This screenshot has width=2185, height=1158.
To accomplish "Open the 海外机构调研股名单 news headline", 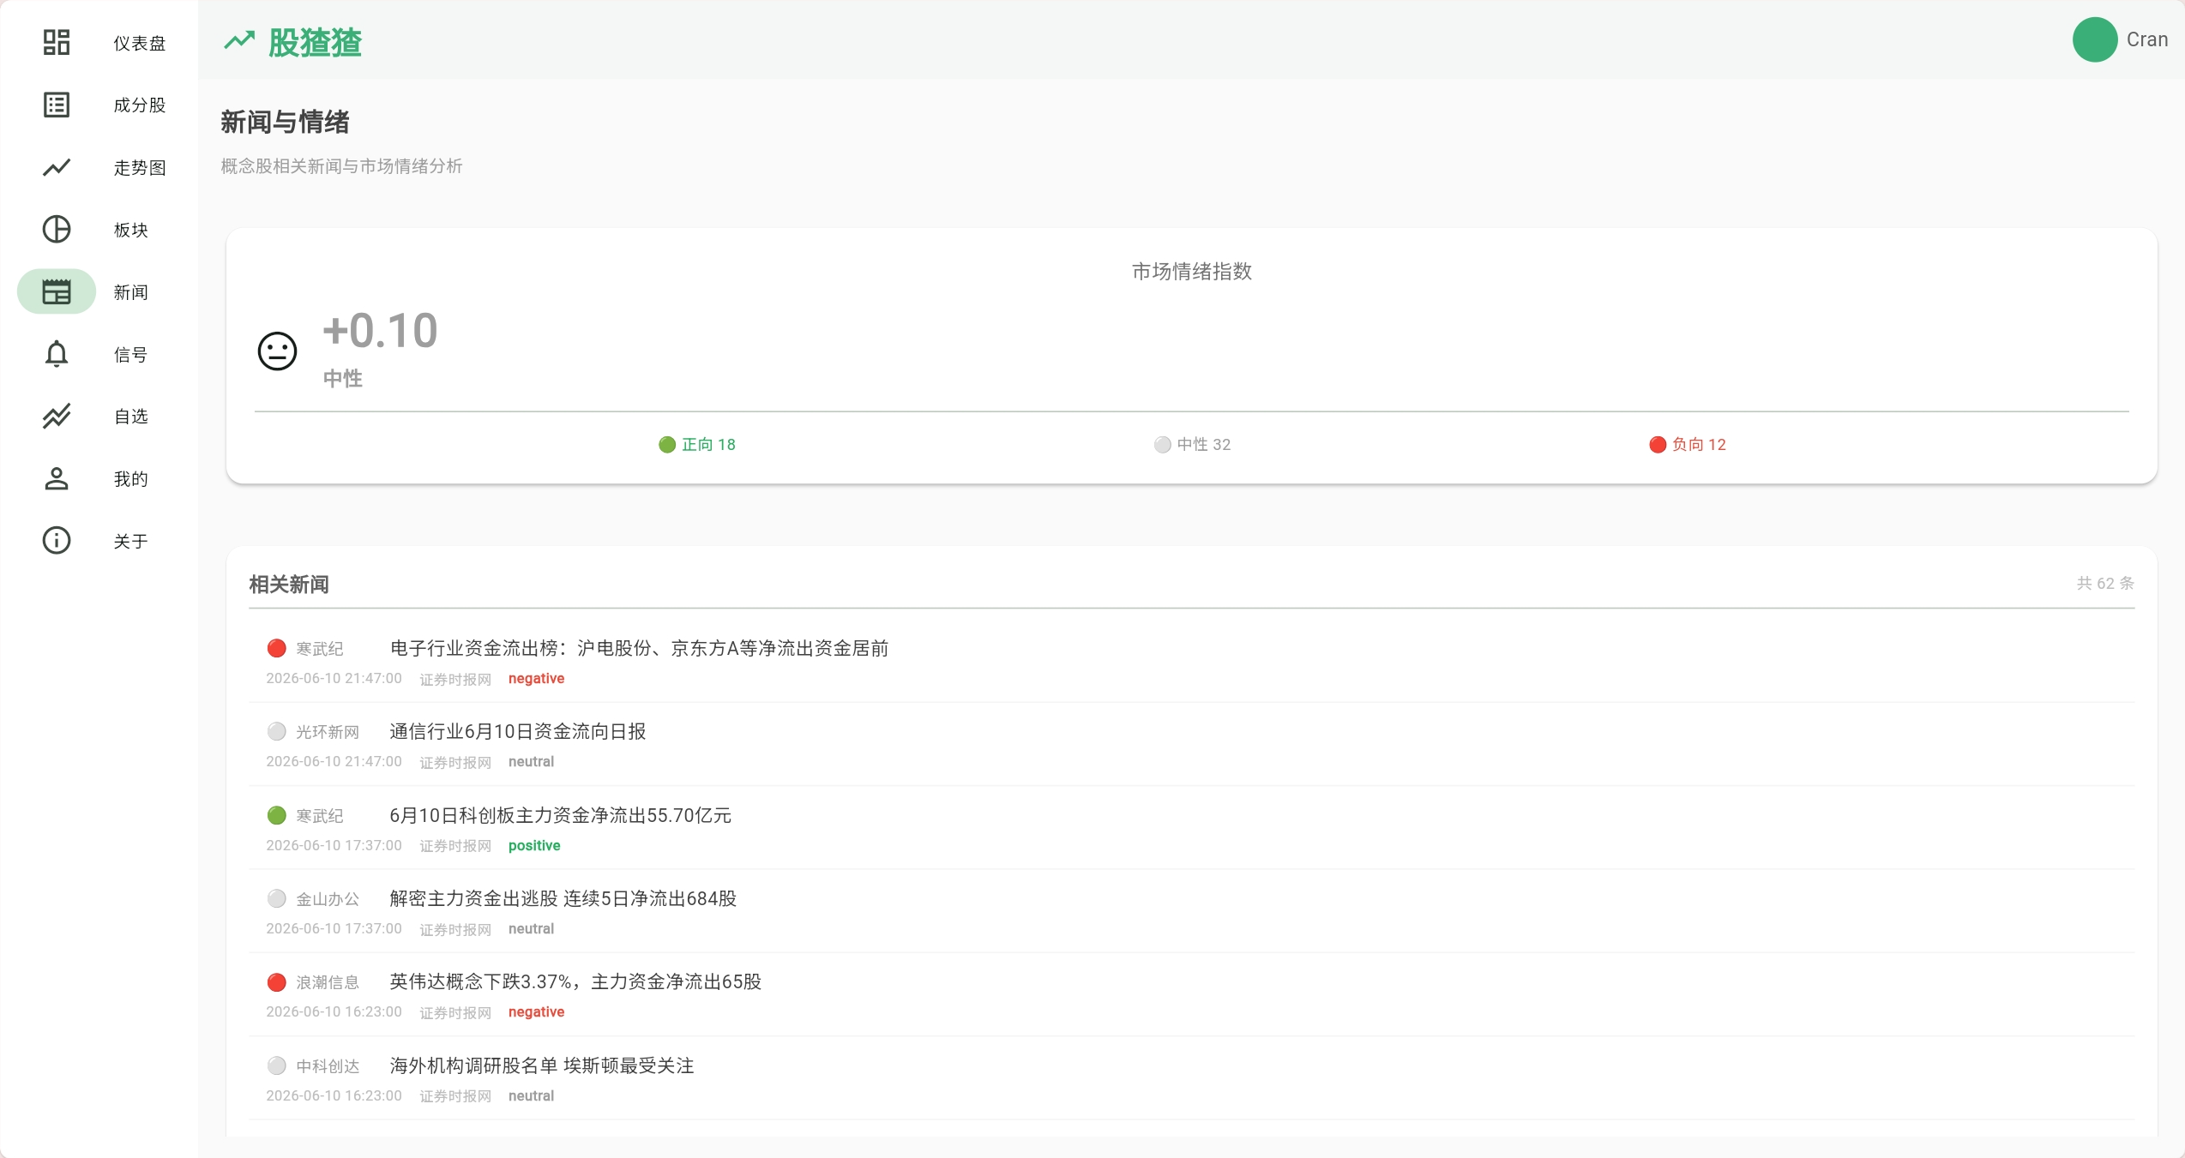I will tap(542, 1065).
